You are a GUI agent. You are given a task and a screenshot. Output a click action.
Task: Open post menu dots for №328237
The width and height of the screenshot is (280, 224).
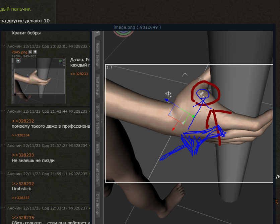(x=3, y=208)
